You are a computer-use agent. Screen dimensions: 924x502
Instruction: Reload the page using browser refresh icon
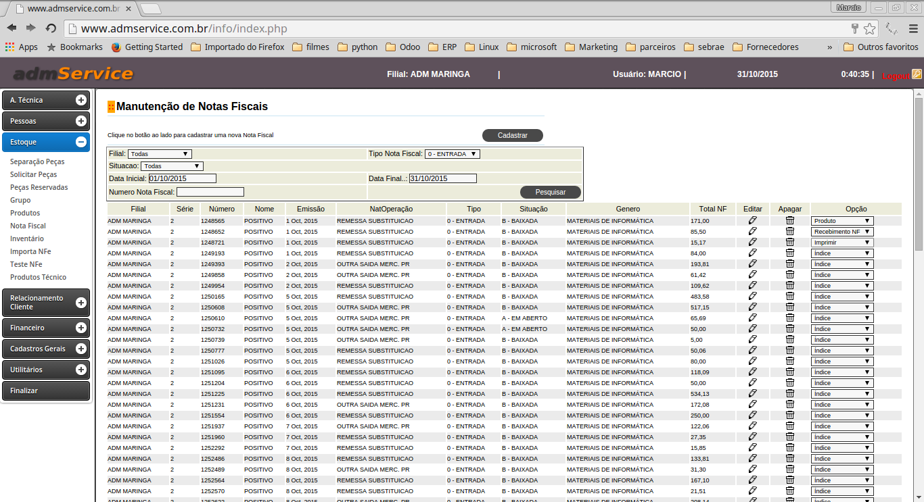[51, 28]
